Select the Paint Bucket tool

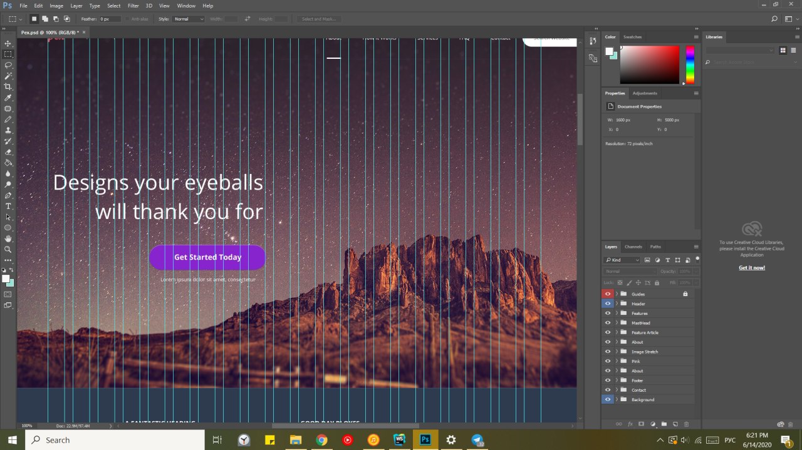(8, 163)
